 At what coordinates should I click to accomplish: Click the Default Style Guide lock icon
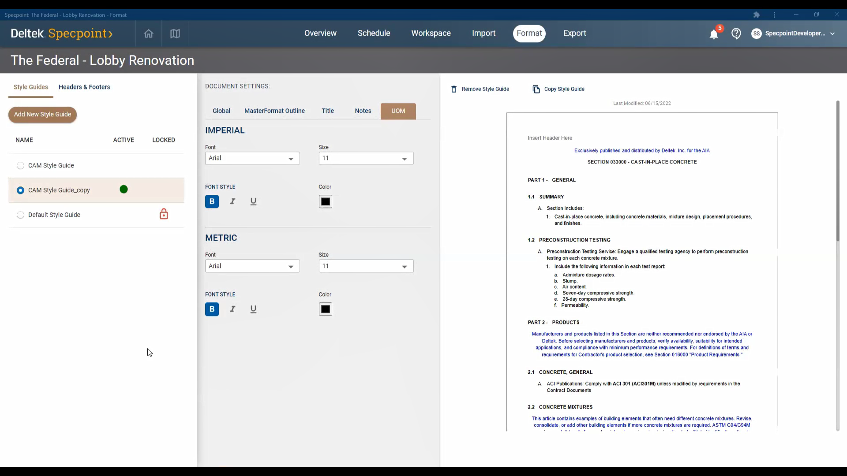pos(164,214)
